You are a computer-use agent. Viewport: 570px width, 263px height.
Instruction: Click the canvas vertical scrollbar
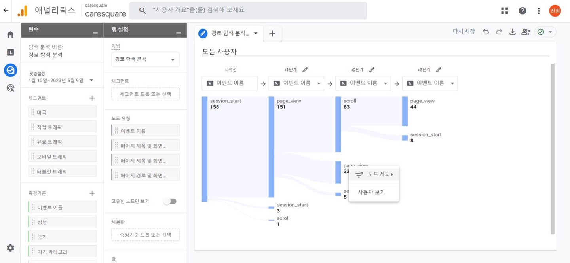click(553, 149)
